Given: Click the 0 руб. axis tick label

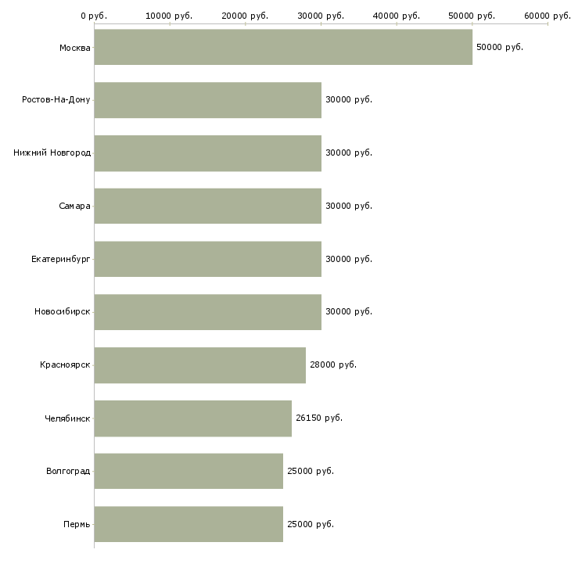Looking at the screenshot, I should [94, 16].
